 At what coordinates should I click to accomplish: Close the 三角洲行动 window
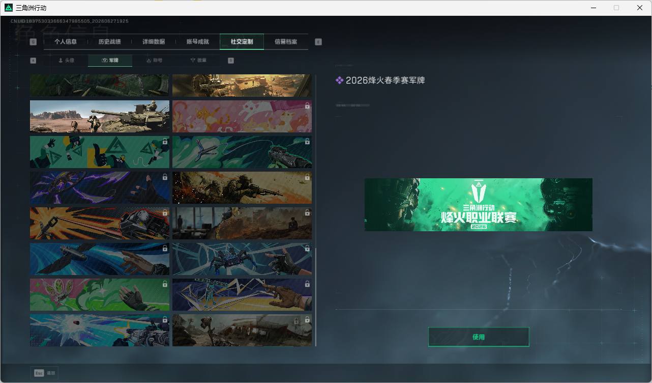[x=640, y=8]
